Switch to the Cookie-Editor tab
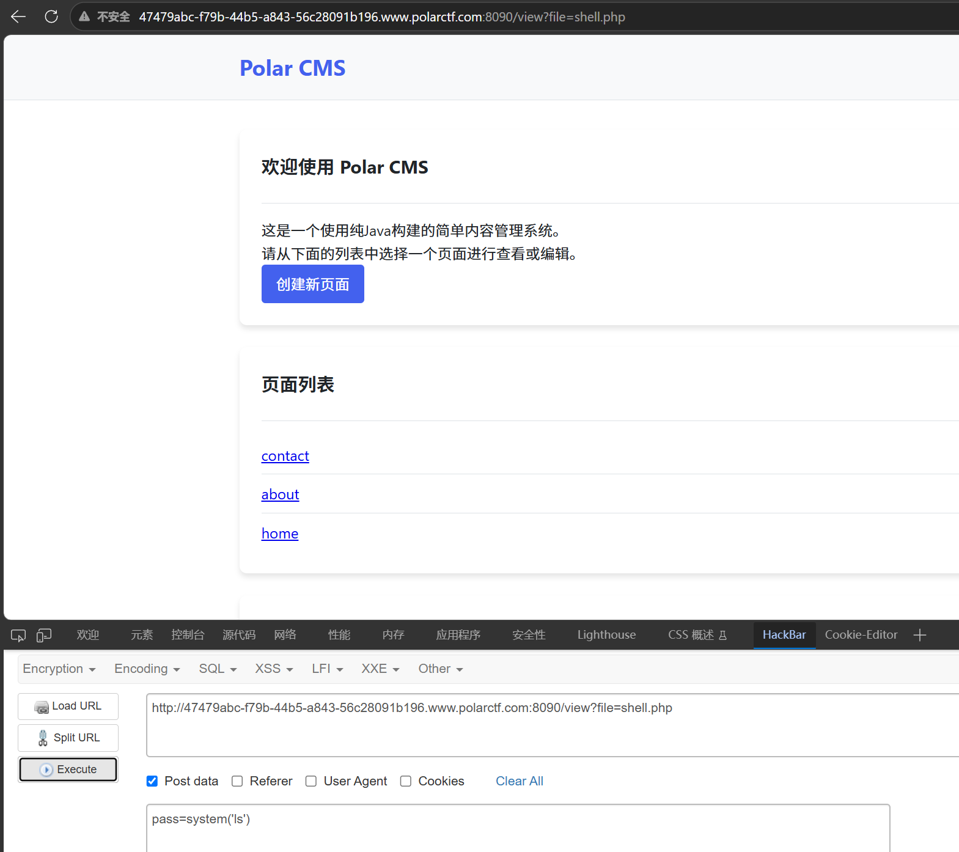This screenshot has height=852, width=959. coord(861,635)
